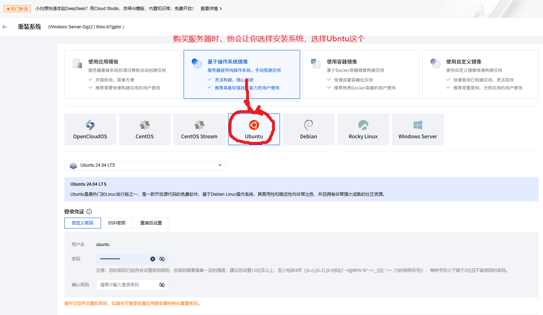Click the 基于操作系统镜像 card icon
Viewport: 543px width, 315px height.
[197, 64]
